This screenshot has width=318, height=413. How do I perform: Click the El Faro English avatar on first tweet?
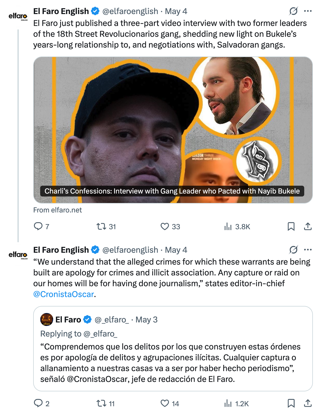(x=18, y=16)
